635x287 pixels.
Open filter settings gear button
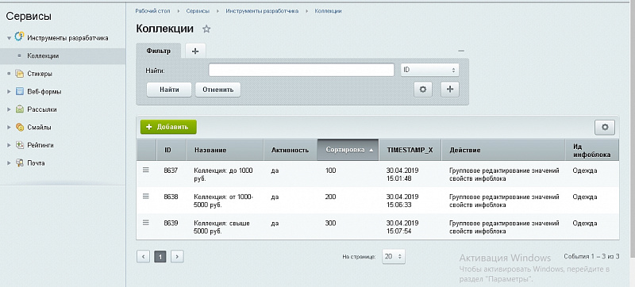423,90
